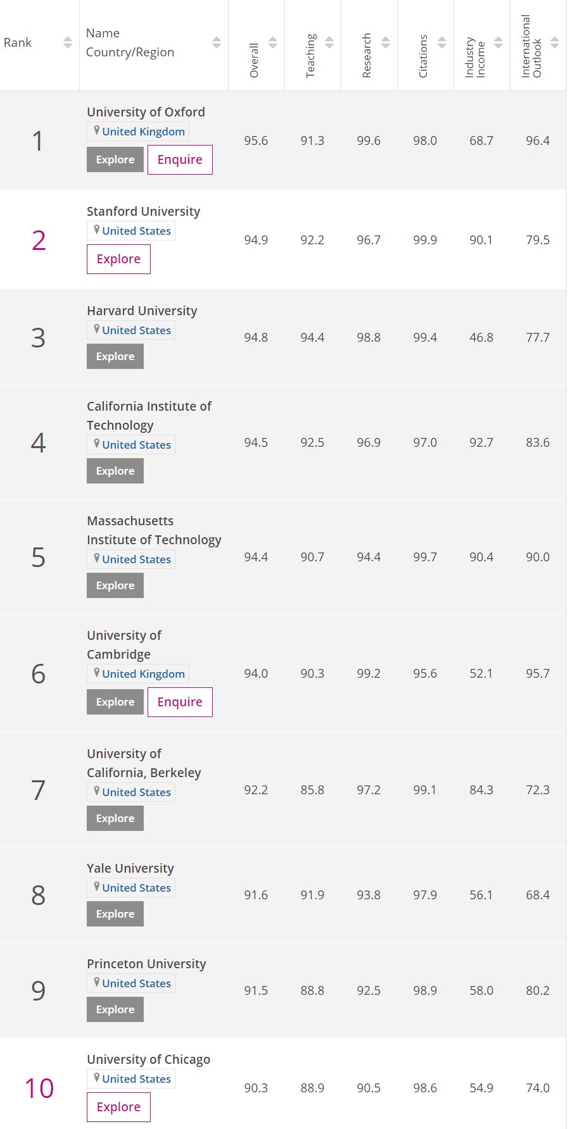Sort by Teaching score arrows
The image size is (568, 1129).
point(329,42)
